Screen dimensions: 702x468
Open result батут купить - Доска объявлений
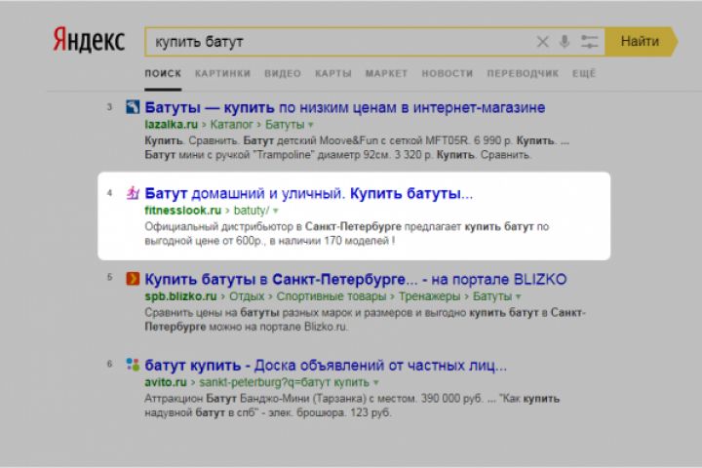326,366
